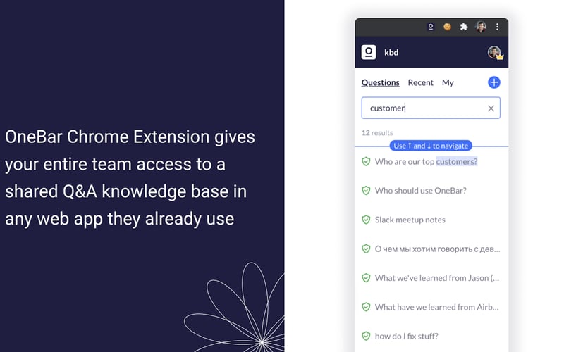Click verified shield beside Slack meetup notes
The width and height of the screenshot is (564, 352).
point(366,220)
